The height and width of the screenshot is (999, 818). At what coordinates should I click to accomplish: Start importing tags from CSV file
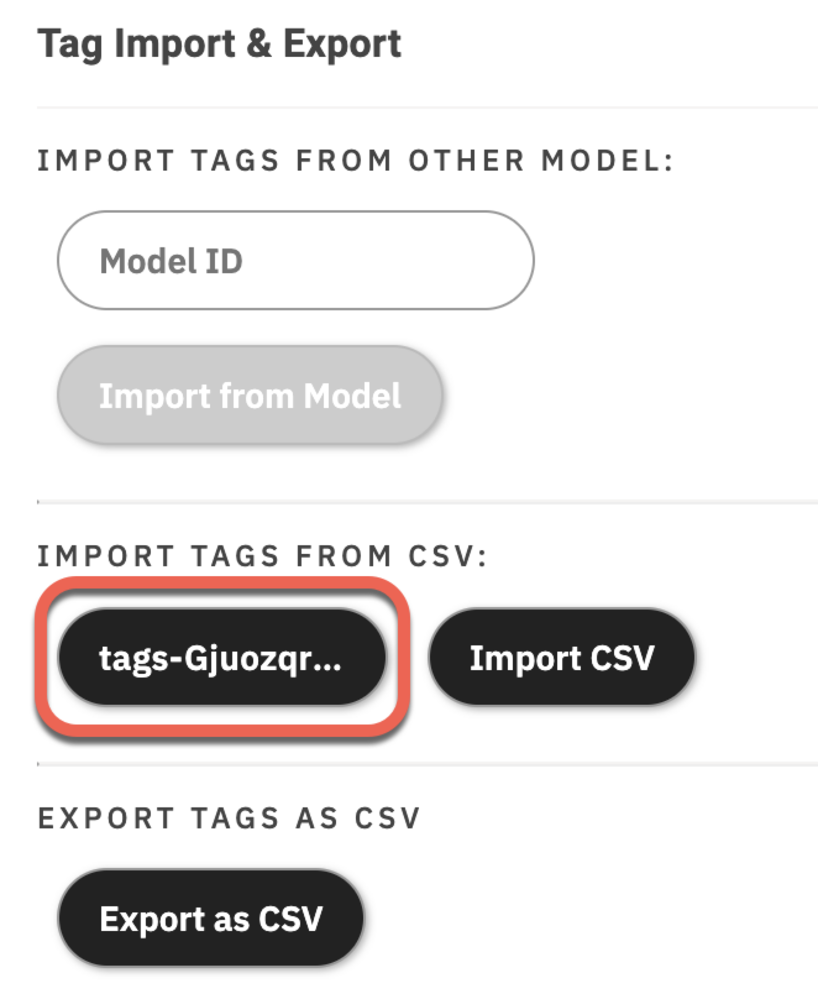pos(563,657)
